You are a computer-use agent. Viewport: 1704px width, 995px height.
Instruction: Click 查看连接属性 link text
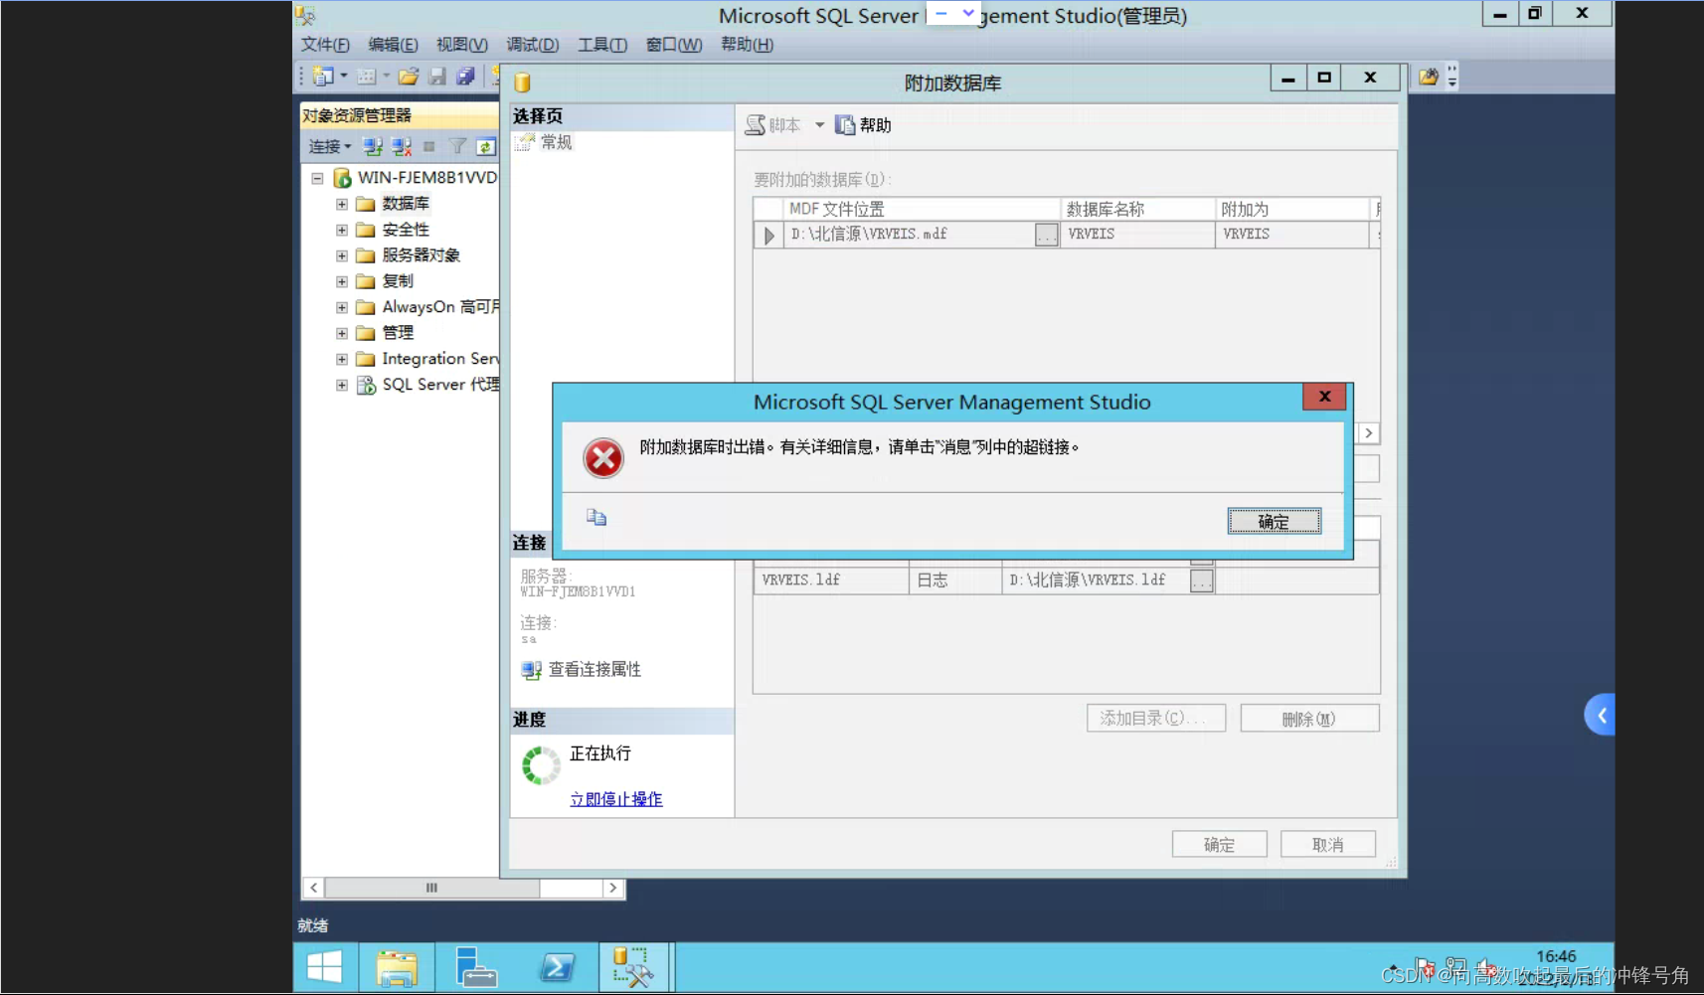pyautogui.click(x=595, y=670)
